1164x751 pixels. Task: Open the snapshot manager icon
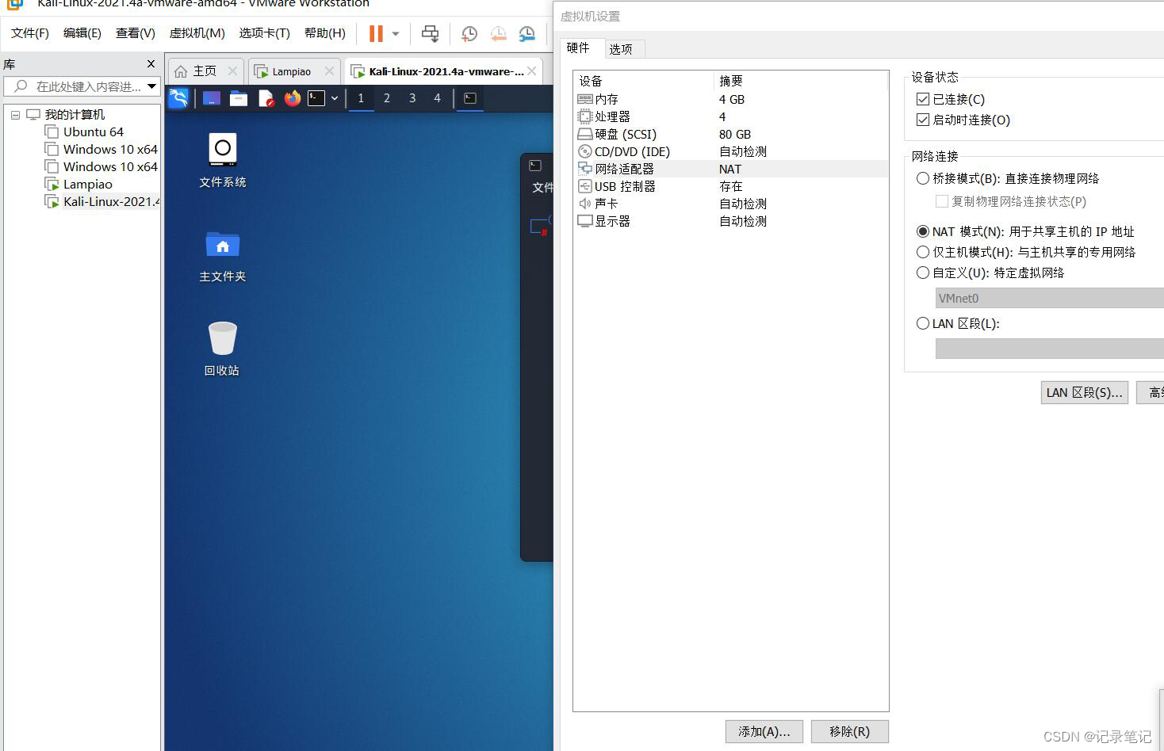point(526,33)
